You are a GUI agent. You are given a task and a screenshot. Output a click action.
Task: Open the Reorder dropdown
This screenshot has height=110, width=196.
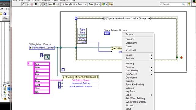click(x=104, y=4)
